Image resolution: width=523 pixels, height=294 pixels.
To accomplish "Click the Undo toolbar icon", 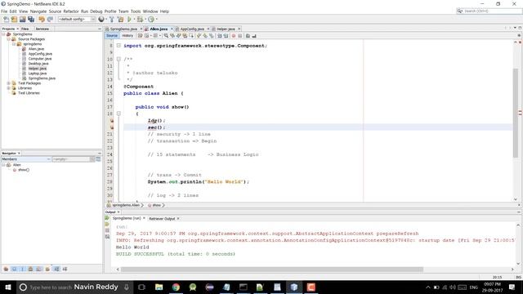I will [42, 20].
